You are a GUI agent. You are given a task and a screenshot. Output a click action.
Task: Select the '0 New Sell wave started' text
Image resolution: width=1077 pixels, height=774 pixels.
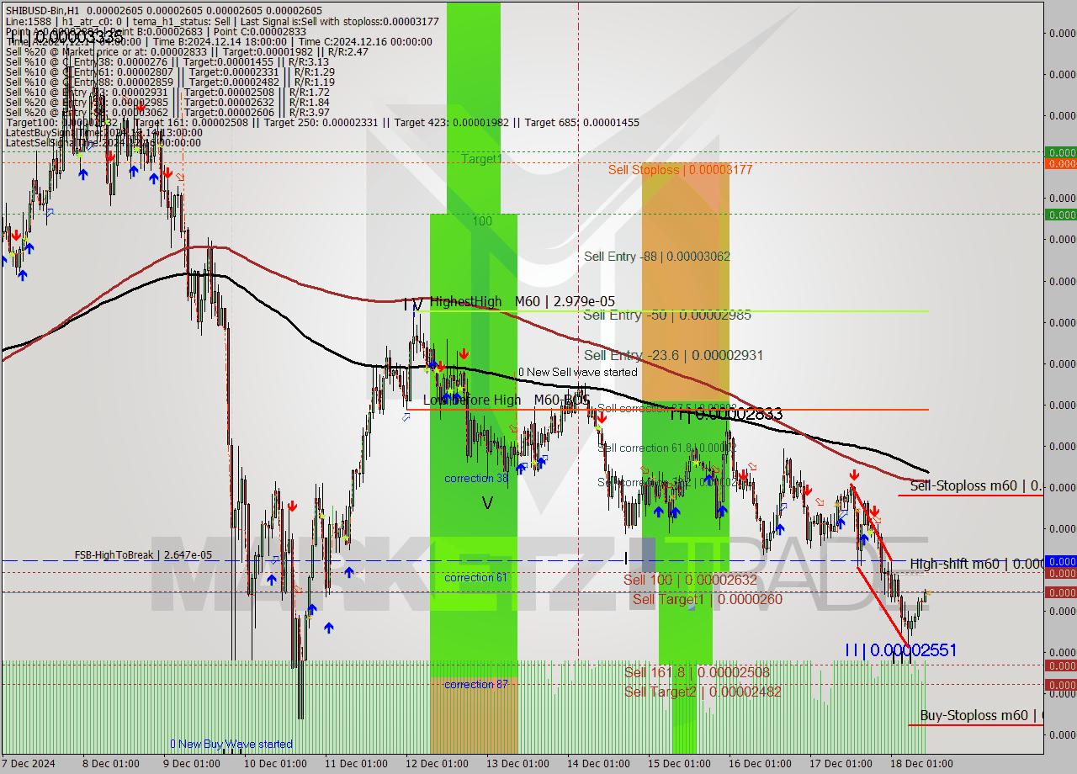pos(577,372)
